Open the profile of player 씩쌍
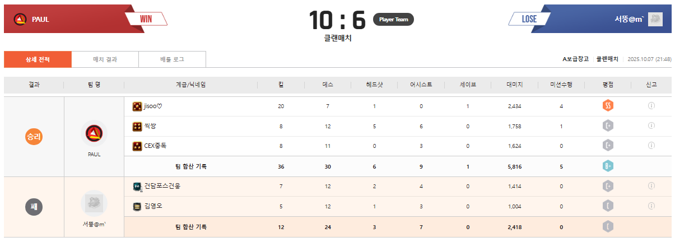The height and width of the screenshot is (242, 675). click(151, 126)
